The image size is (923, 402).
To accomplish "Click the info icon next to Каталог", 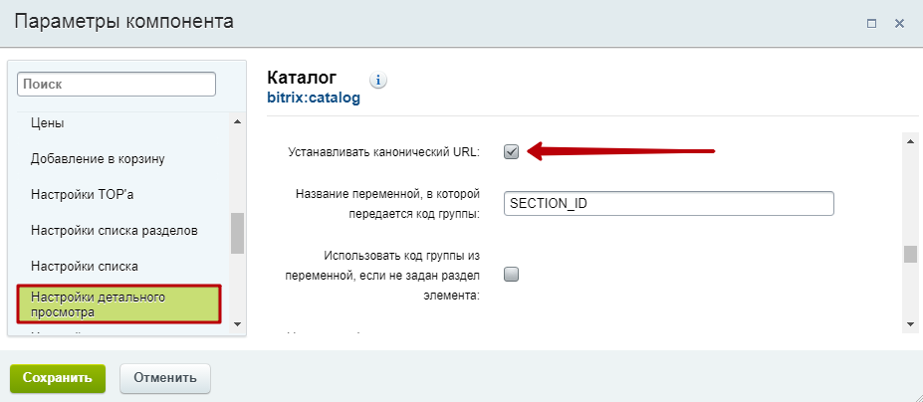I will [x=378, y=80].
